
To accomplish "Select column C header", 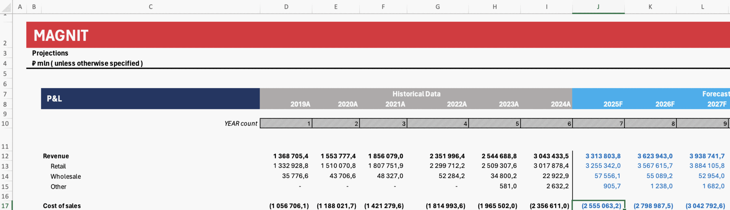I will click(150, 7).
